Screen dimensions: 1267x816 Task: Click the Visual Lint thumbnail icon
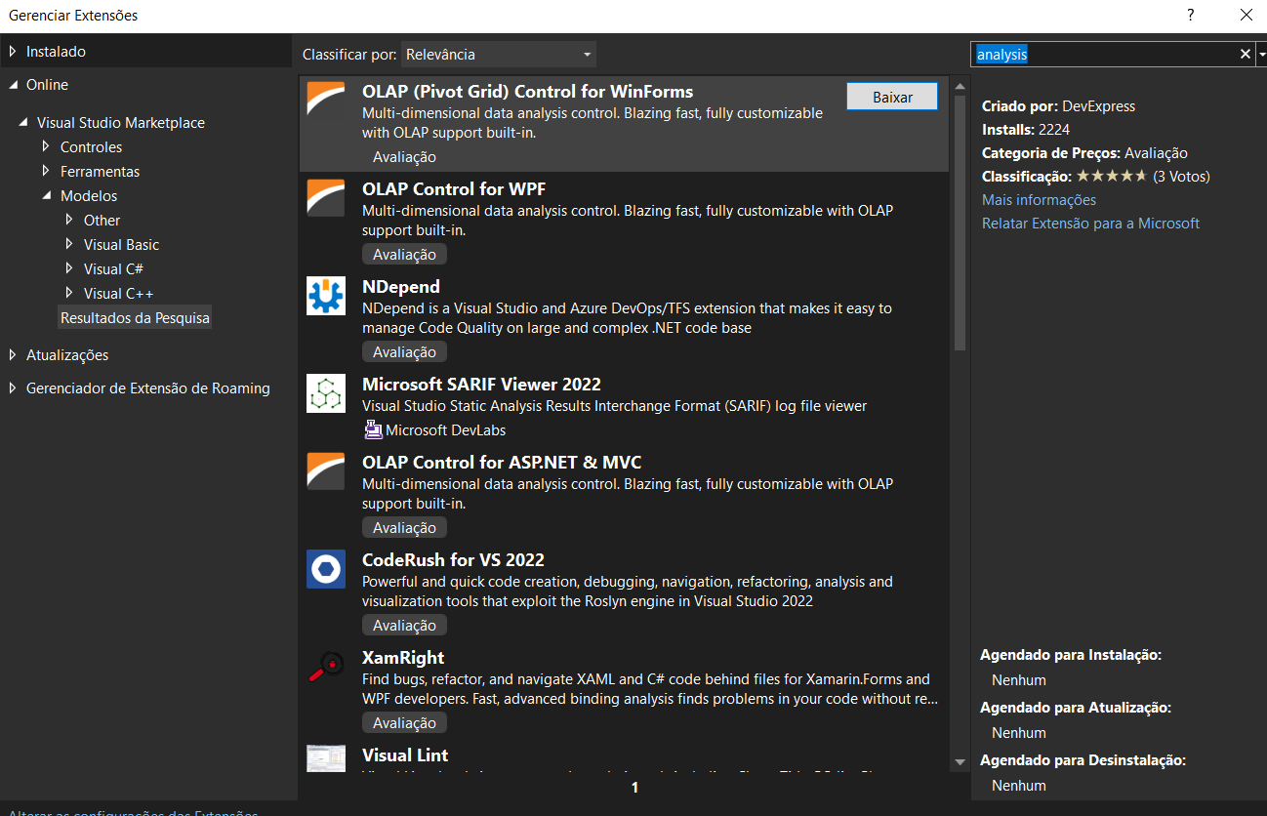pyautogui.click(x=326, y=758)
